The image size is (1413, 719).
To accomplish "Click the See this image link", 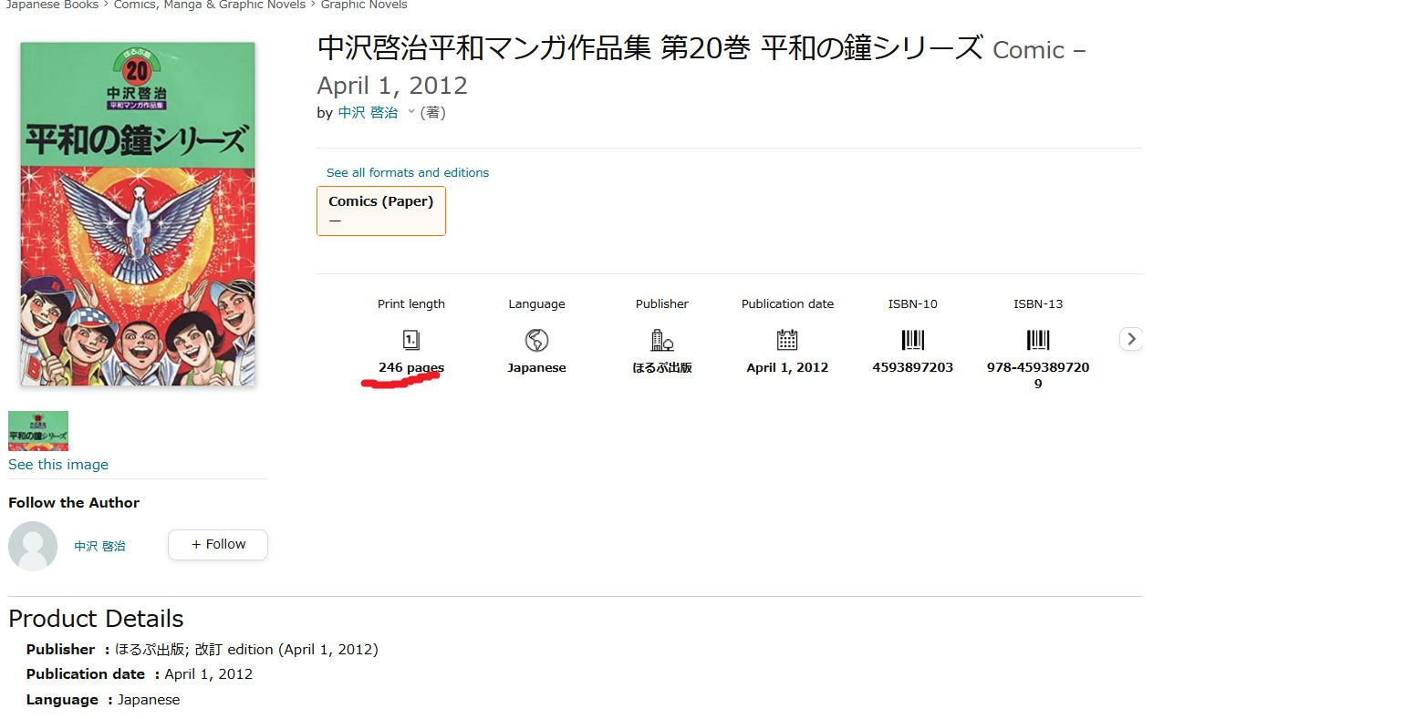I will pos(58,465).
